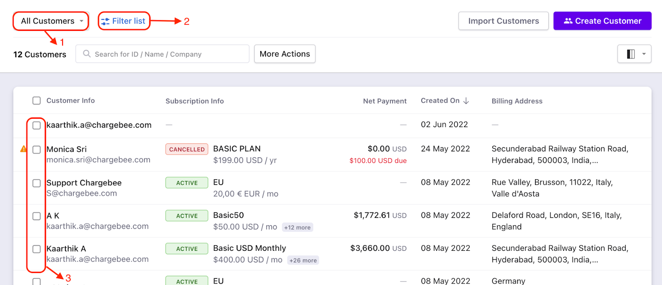The height and width of the screenshot is (285, 662).
Task: Click the filter sliders icon
Action: [106, 21]
